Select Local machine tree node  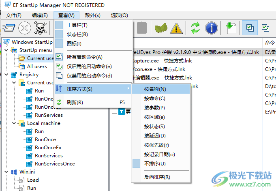pyautogui.click(x=44, y=123)
